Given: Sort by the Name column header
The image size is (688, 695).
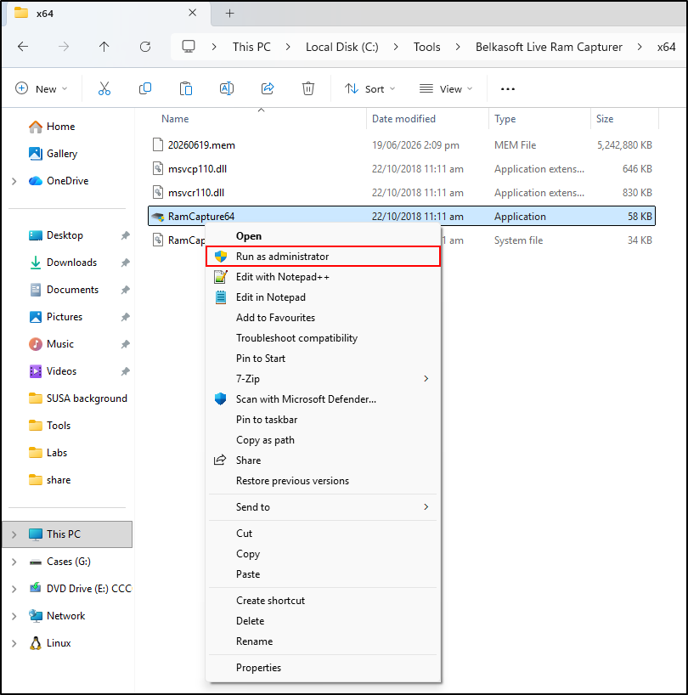Looking at the screenshot, I should click(x=175, y=119).
